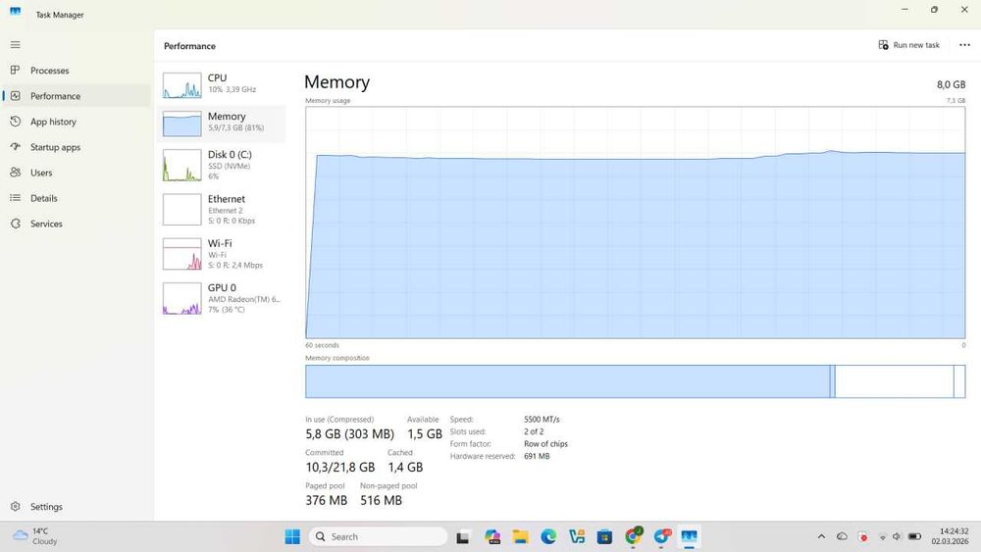This screenshot has width=981, height=552.
Task: Open Copilot from the taskbar
Action: coord(492,536)
